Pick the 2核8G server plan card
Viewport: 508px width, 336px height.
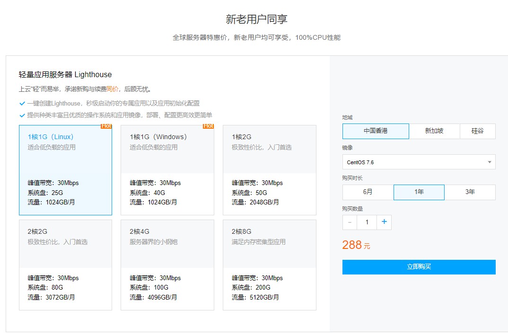(270, 265)
